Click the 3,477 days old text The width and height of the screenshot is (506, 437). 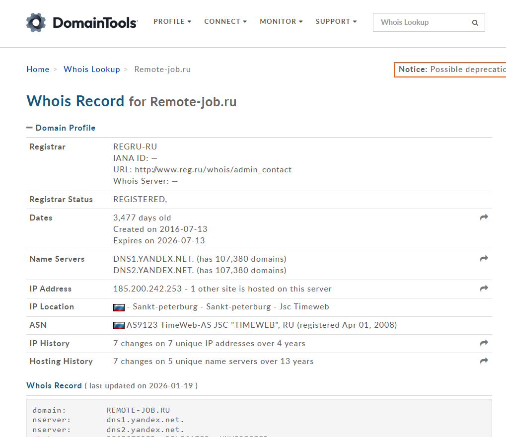pyautogui.click(x=142, y=218)
